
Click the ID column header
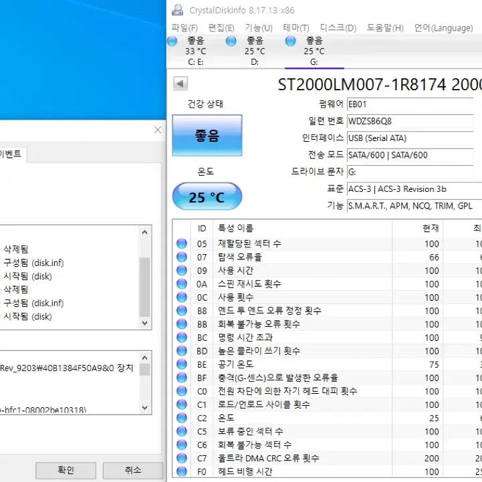[x=202, y=228]
